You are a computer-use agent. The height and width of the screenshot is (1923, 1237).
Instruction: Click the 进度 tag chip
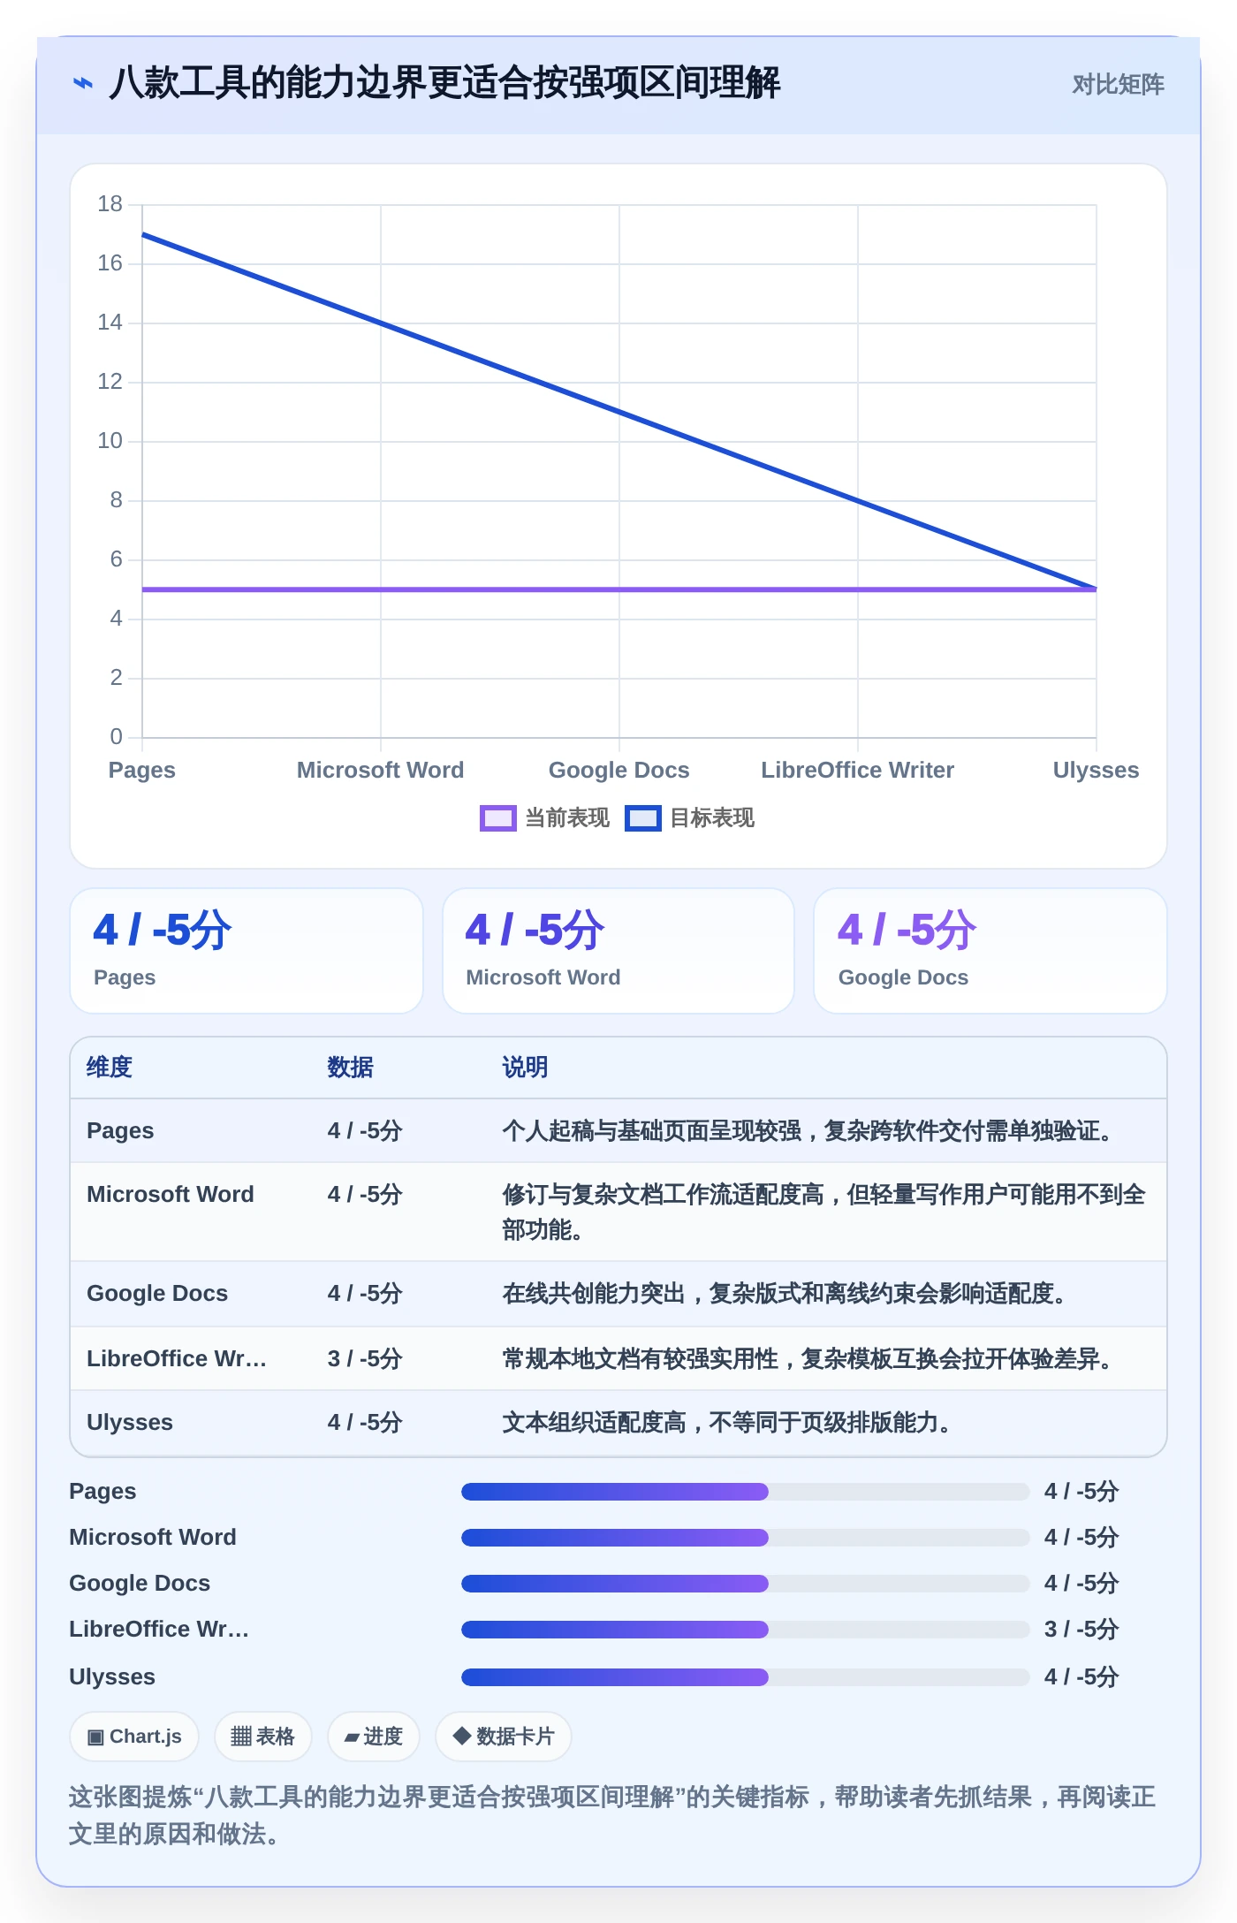click(373, 1737)
